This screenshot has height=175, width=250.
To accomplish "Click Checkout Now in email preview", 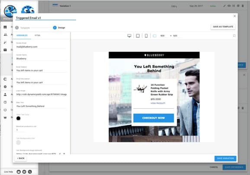I will 154,118.
